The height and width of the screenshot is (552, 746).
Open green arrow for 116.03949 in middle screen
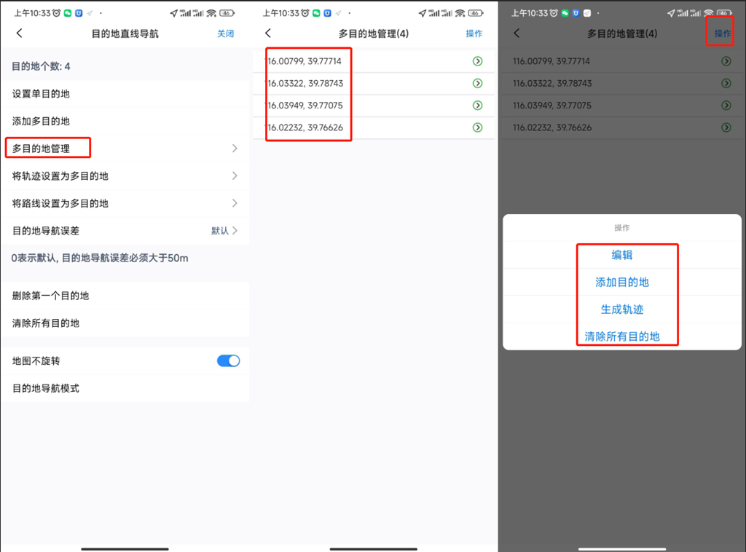click(x=477, y=106)
